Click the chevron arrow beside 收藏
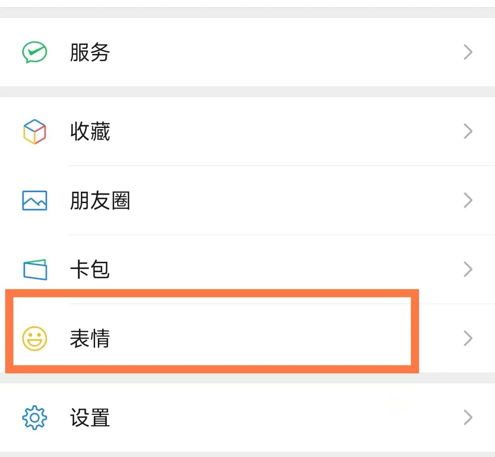This screenshot has width=495, height=457. tap(468, 131)
